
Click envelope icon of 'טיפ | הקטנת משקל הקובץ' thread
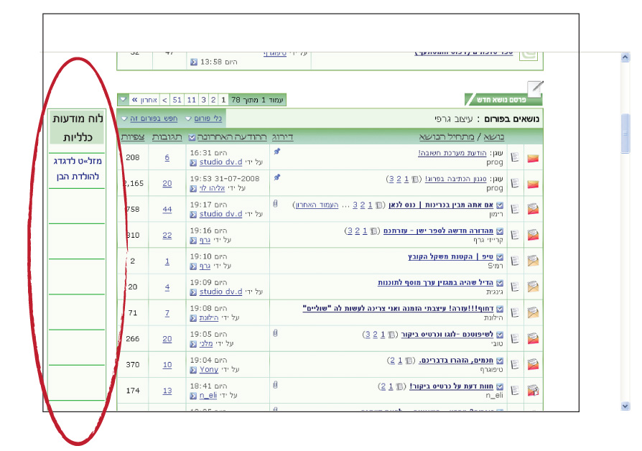tap(533, 261)
